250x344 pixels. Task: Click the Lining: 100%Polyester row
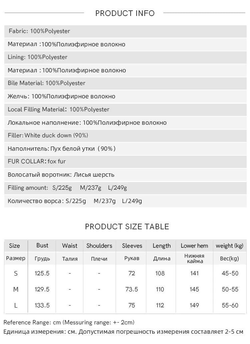[125, 57]
